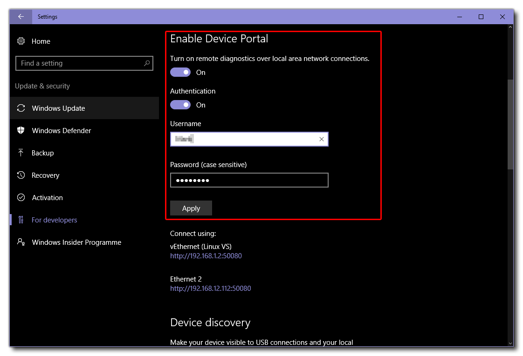Screen dimensions: 523x356
Task: Click the Windows Update refresh icon
Action: point(21,108)
